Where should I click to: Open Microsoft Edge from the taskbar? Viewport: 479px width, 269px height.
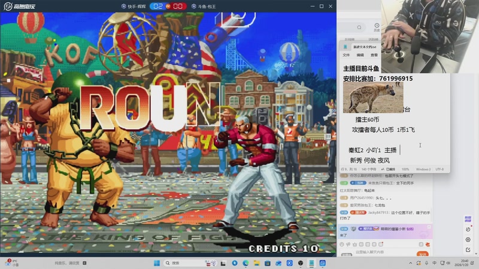245,263
